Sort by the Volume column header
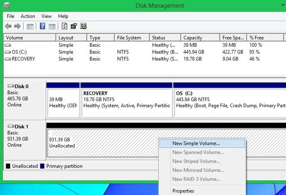This screenshot has height=195, width=286. (30, 38)
